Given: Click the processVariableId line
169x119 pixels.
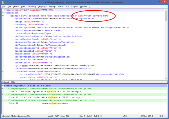Looking at the screenshot, I should point(72,74).
